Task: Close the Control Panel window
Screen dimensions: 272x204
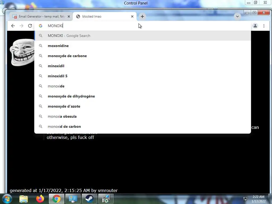Action: [265, 3]
